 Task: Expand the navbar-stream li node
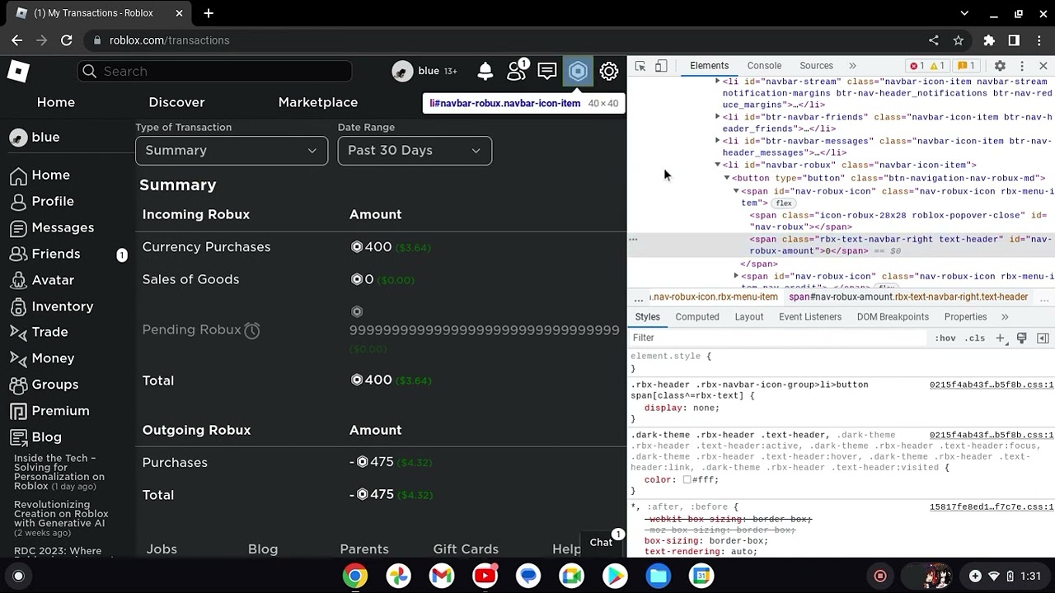coord(718,82)
